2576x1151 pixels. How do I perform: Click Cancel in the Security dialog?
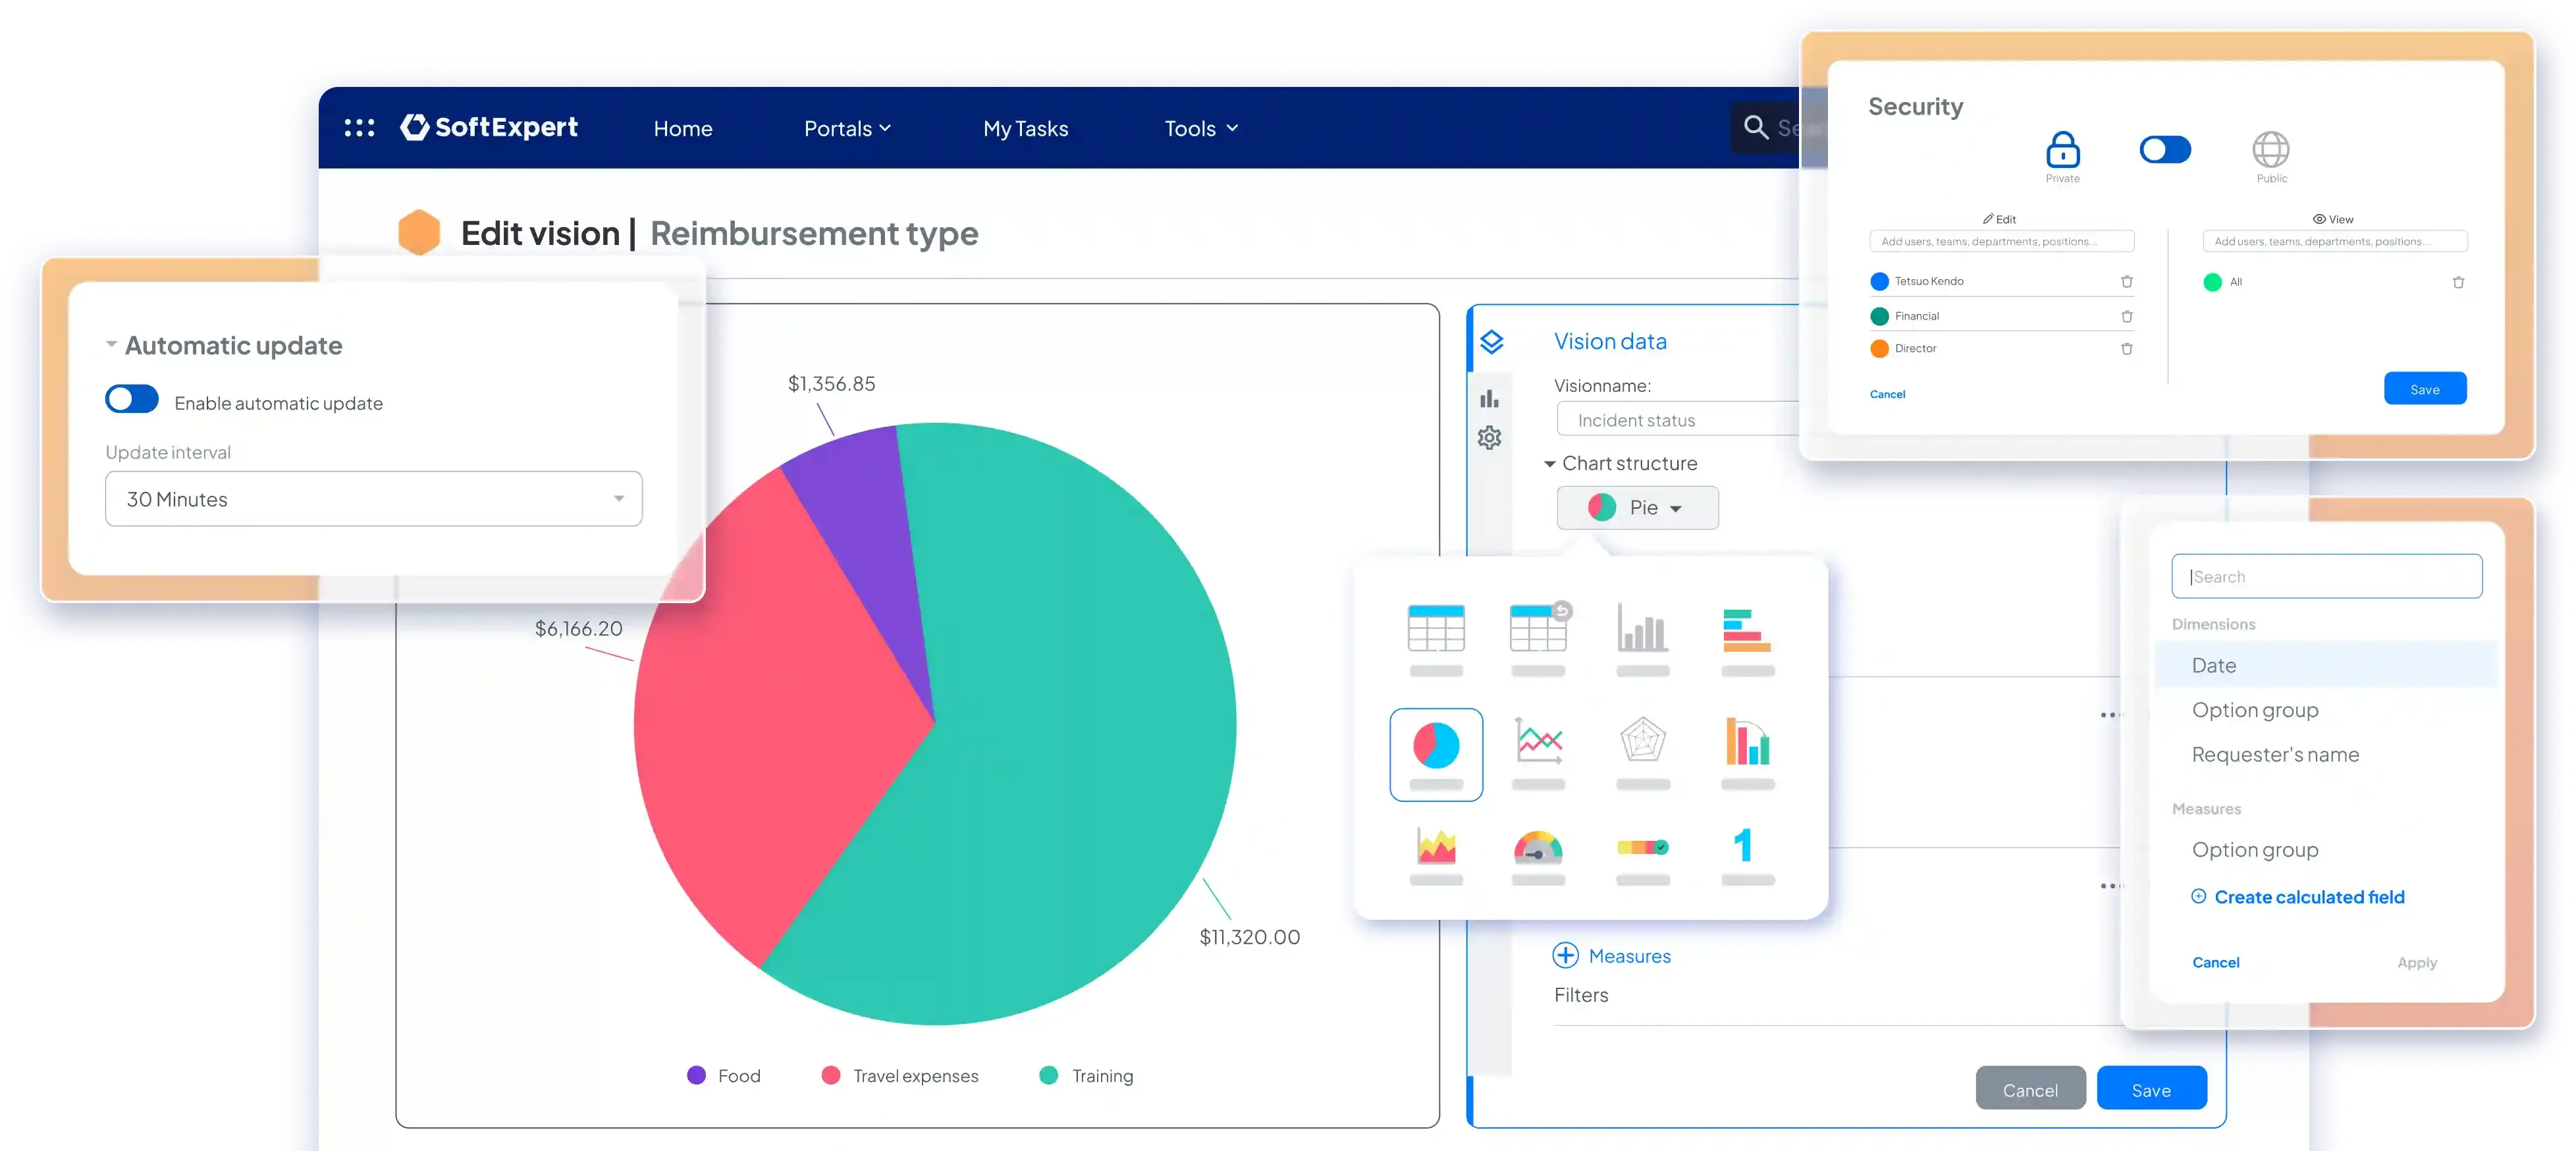1887,394
